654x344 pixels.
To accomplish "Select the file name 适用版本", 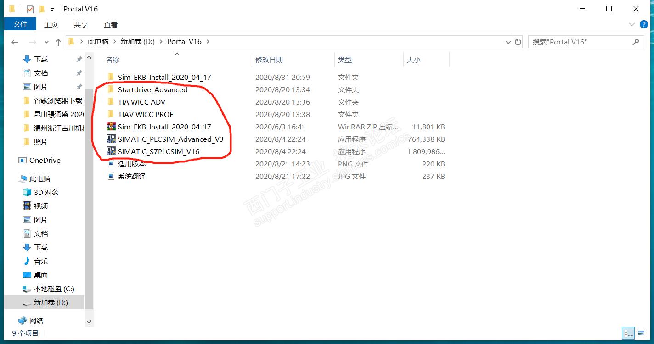I will pos(131,164).
